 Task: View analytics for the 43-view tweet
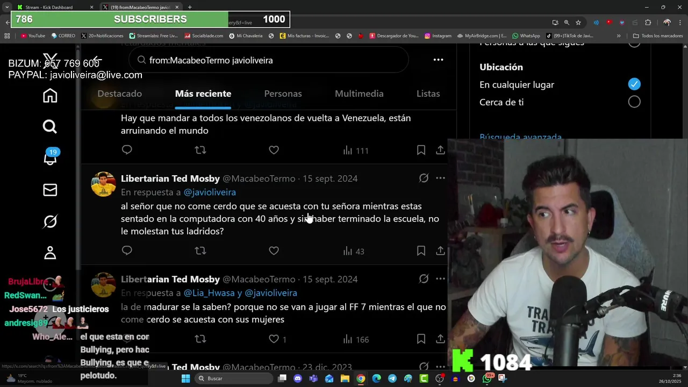point(354,251)
